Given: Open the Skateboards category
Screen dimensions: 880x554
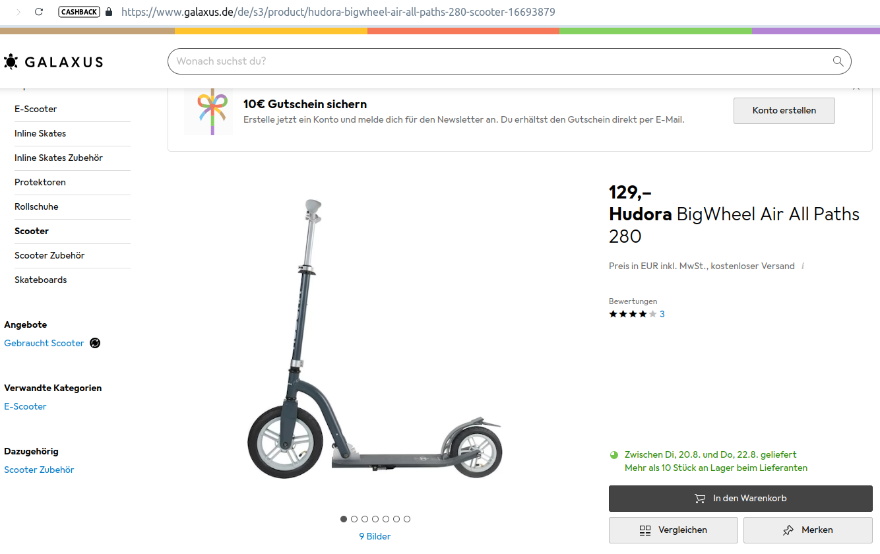Looking at the screenshot, I should (41, 280).
